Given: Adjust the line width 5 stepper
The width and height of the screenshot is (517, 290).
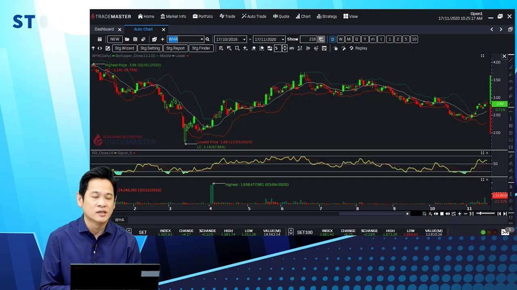Looking at the screenshot, I should [x=285, y=48].
